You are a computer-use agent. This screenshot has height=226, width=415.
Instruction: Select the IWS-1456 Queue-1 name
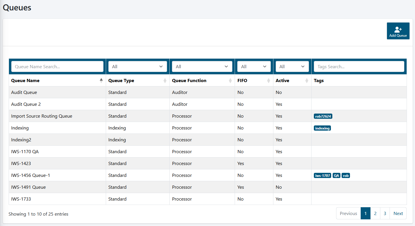tap(31, 175)
